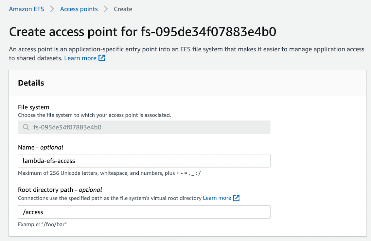Navigate to Access points via breadcrumb
This screenshot has height=241, width=371.
(79, 9)
